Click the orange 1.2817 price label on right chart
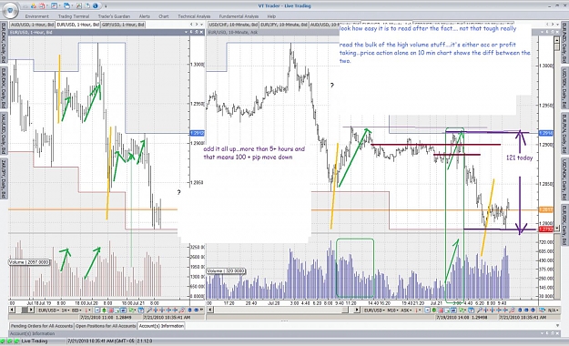 (545, 209)
